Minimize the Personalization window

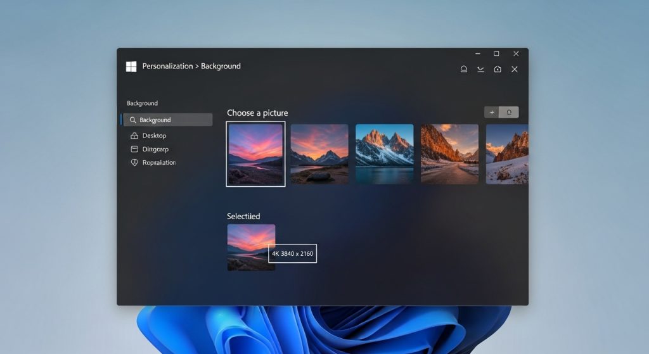coord(478,53)
